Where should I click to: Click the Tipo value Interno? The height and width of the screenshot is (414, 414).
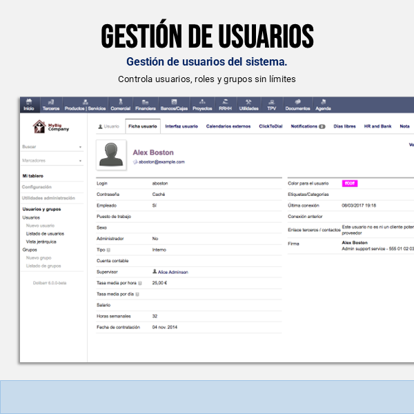pos(159,250)
